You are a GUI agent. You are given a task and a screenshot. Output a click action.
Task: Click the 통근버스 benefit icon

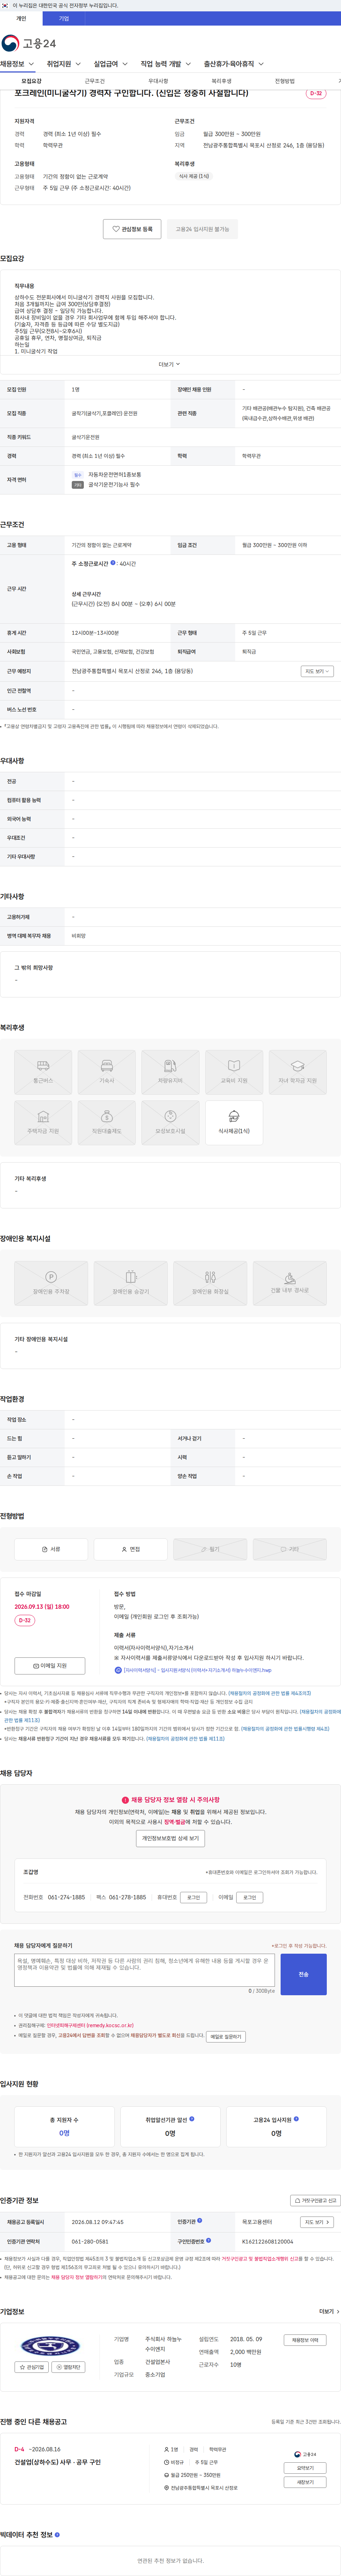(x=43, y=1072)
